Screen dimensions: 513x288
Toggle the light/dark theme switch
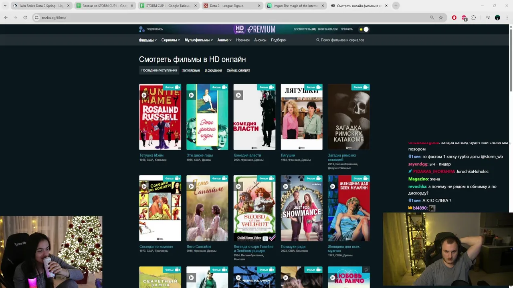[x=364, y=29]
